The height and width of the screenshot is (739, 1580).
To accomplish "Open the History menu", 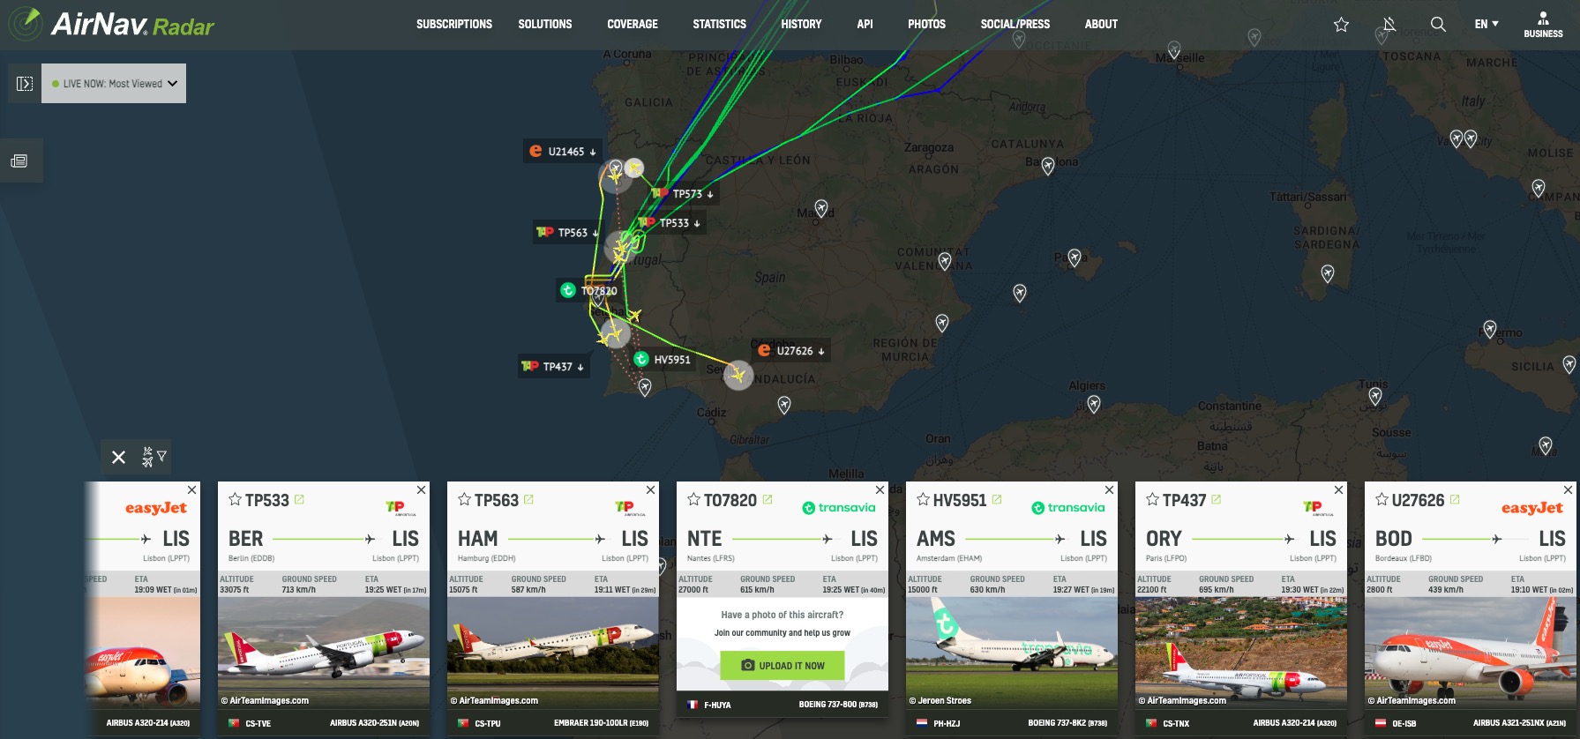I will click(x=801, y=25).
